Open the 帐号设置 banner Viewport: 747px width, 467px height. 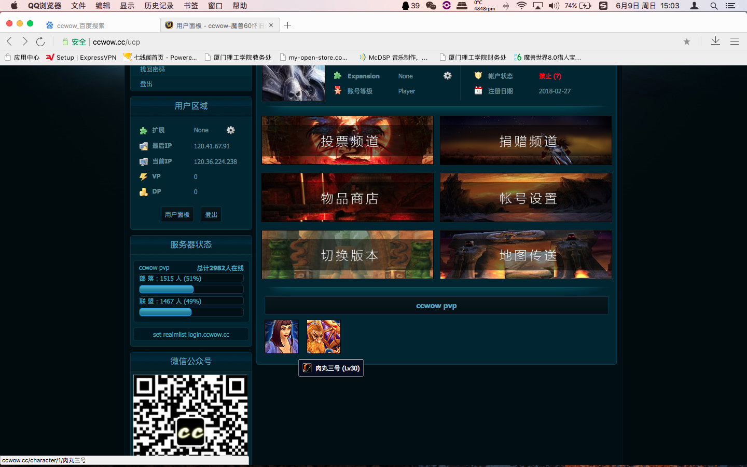click(525, 198)
